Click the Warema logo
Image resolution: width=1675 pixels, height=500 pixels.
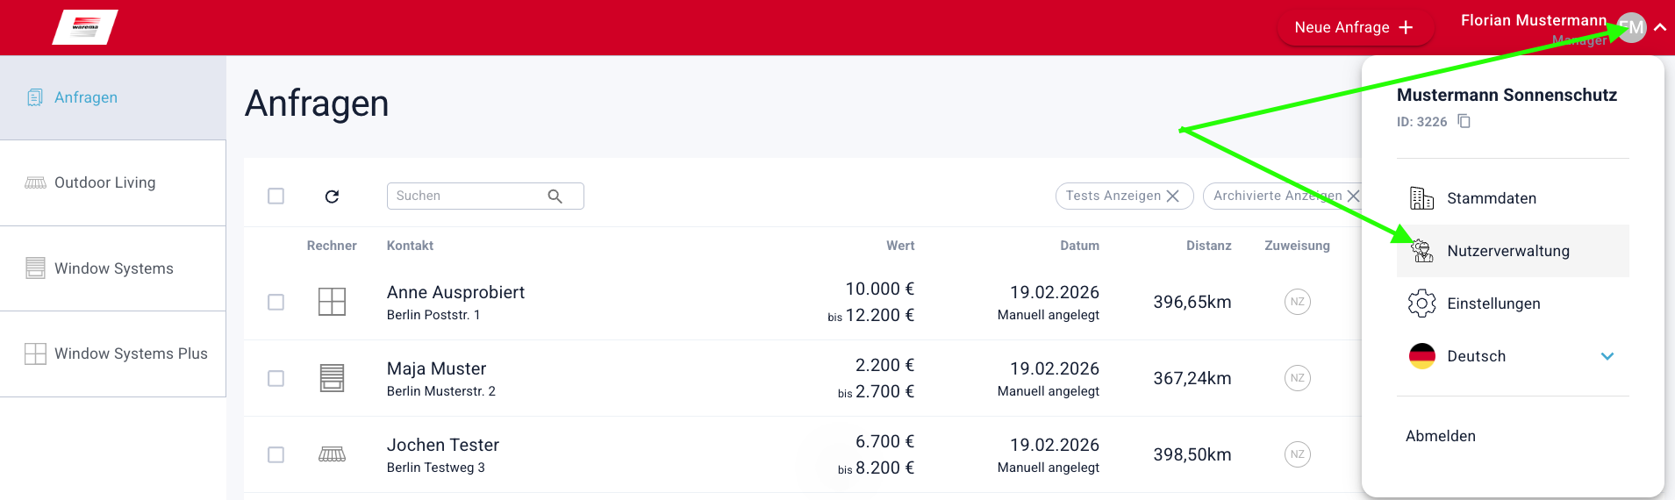click(x=85, y=27)
